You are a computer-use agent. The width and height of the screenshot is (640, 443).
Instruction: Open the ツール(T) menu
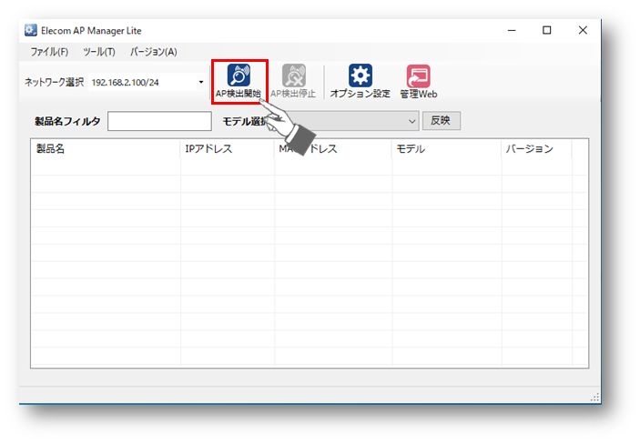[x=99, y=52]
